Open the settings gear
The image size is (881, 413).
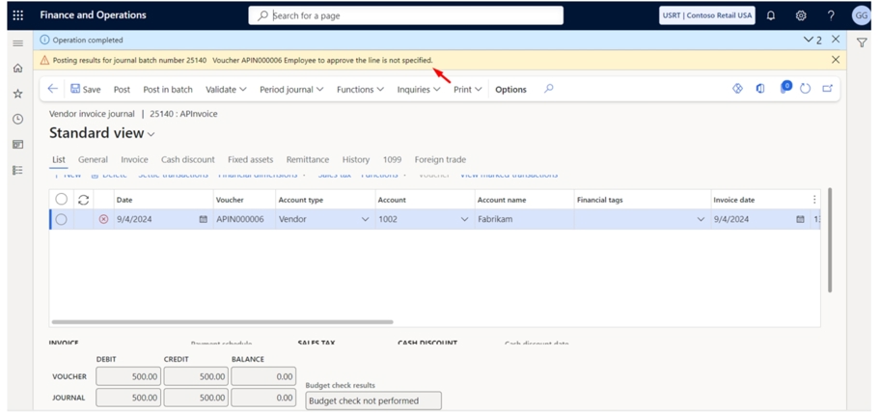pos(801,15)
